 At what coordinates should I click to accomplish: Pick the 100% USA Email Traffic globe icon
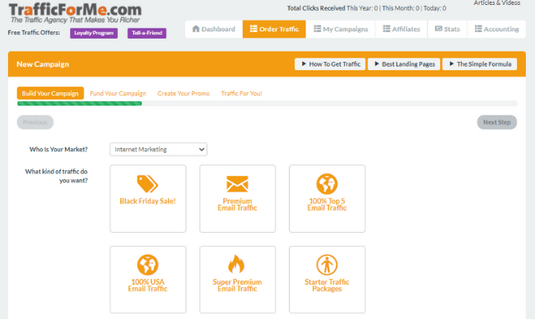pos(147,264)
